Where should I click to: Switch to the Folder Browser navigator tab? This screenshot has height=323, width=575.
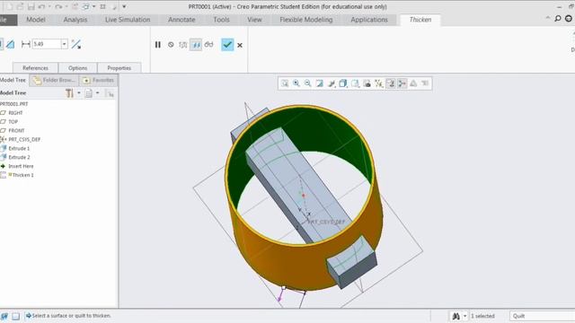point(54,80)
